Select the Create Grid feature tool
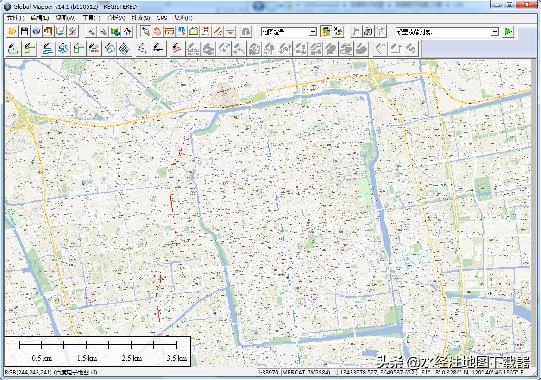Image resolution: width=541 pixels, height=380 pixels. pyautogui.click(x=124, y=49)
